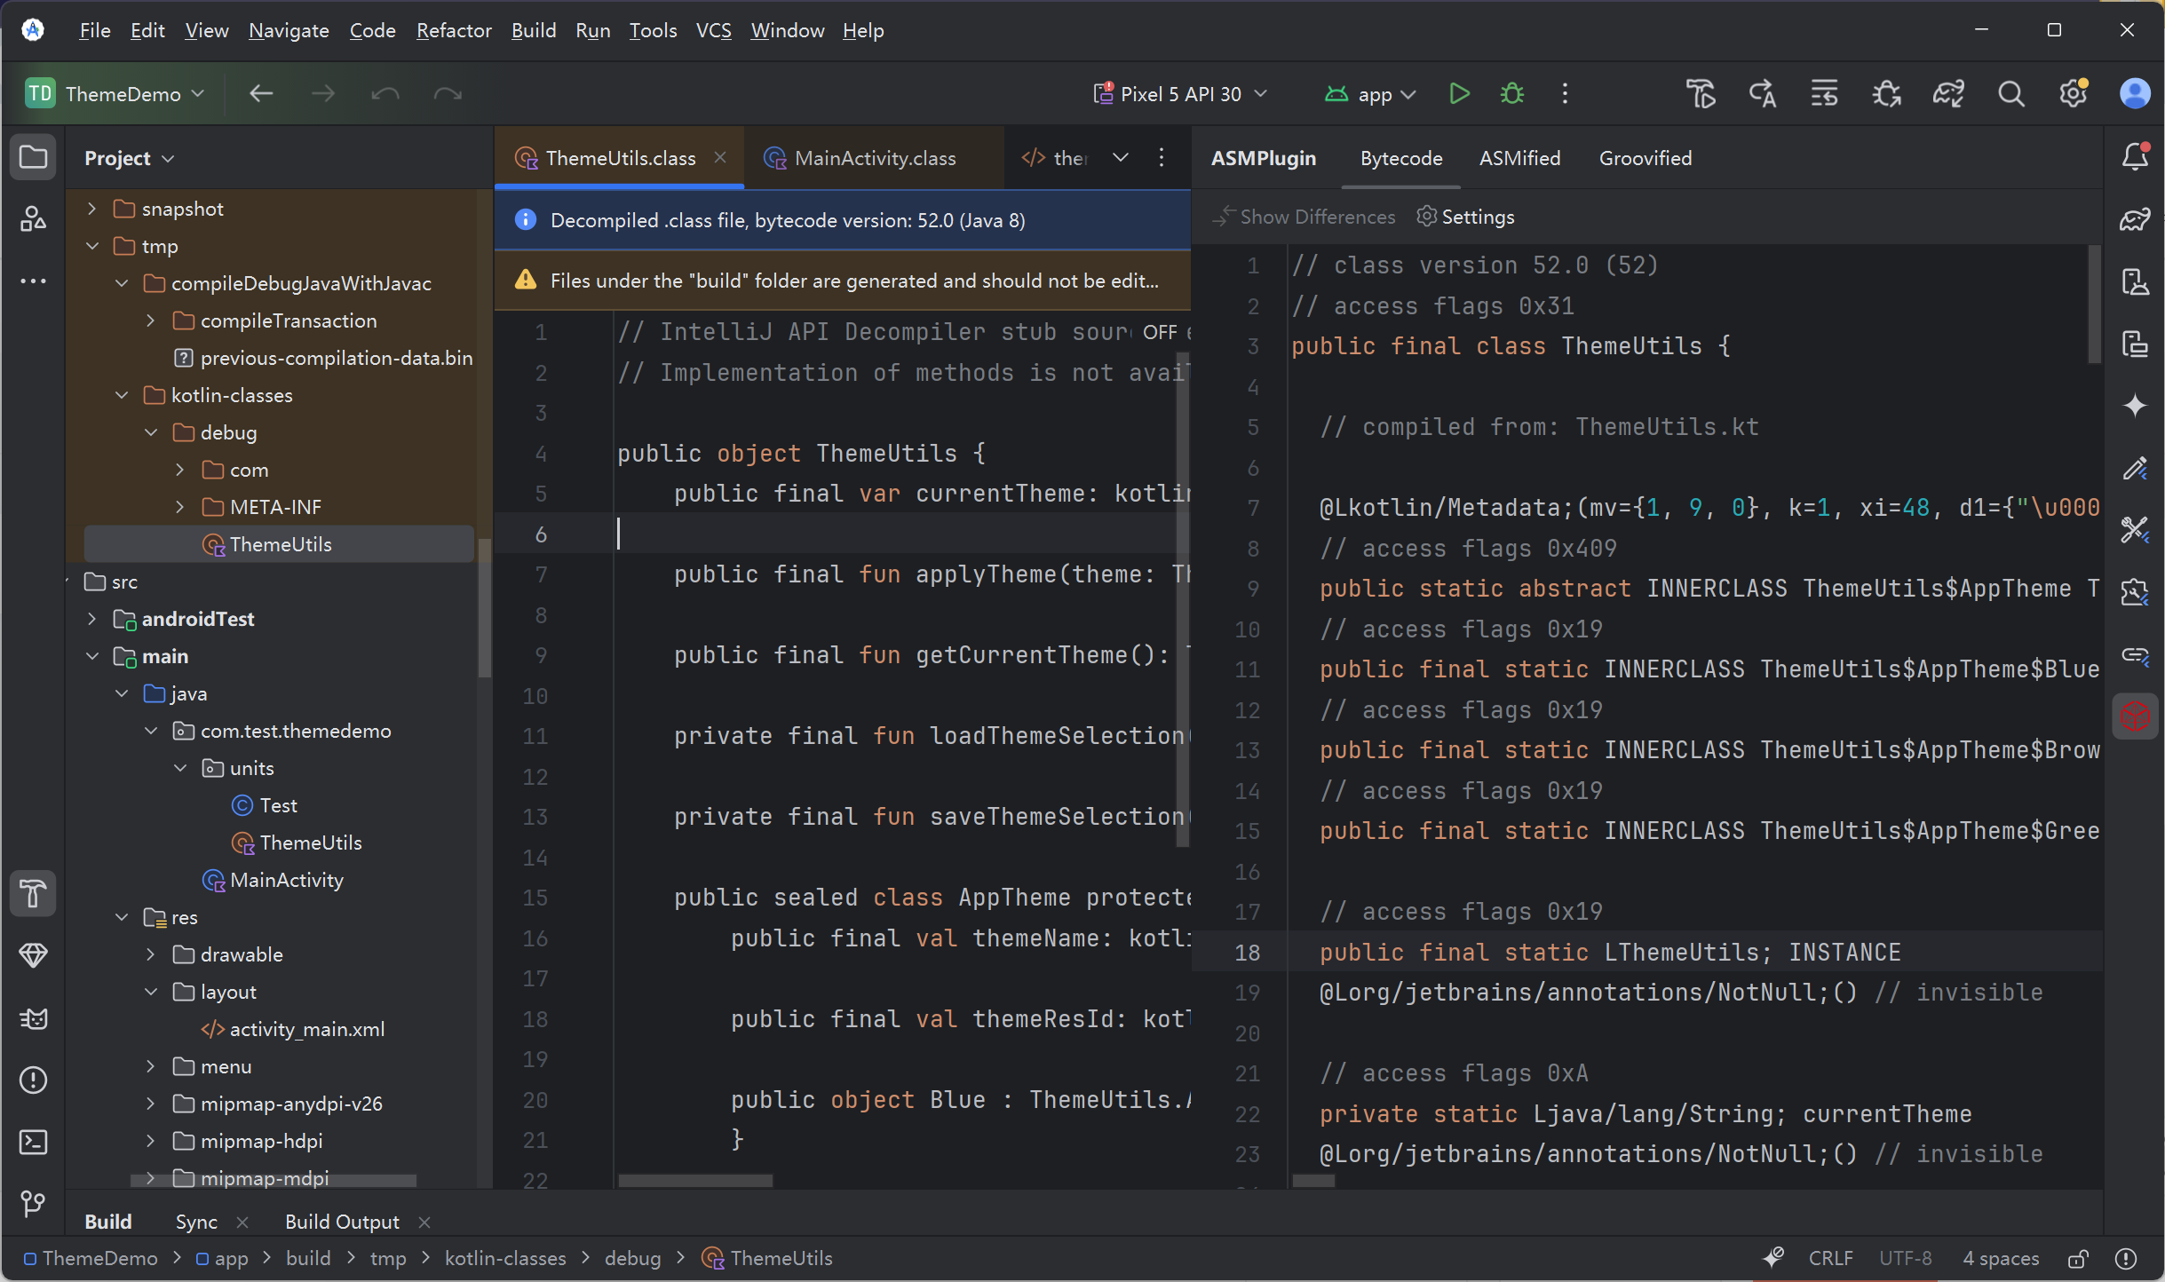2165x1282 pixels.
Task: Click the ASM plugin Settings button
Action: 1466,217
